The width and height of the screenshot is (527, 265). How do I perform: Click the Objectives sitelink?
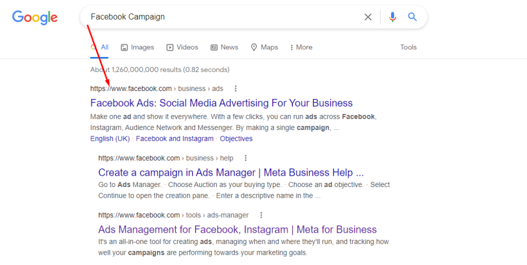click(236, 139)
